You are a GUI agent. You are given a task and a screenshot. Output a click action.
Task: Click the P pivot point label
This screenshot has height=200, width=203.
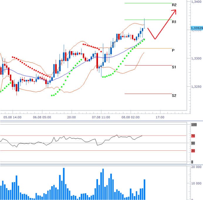tap(173, 50)
